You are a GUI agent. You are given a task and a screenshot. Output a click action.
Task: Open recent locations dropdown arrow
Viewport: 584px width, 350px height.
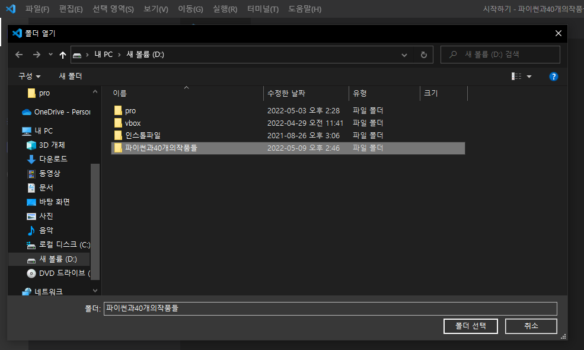pyautogui.click(x=50, y=55)
